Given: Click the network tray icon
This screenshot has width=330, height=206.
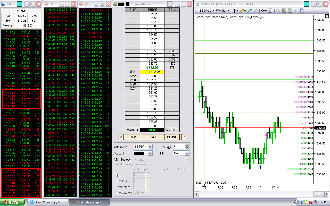Looking at the screenshot, I should (x=301, y=202).
